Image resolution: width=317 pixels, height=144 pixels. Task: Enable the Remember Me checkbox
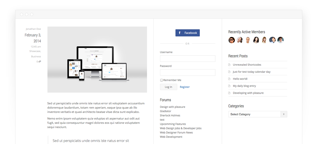point(162,80)
